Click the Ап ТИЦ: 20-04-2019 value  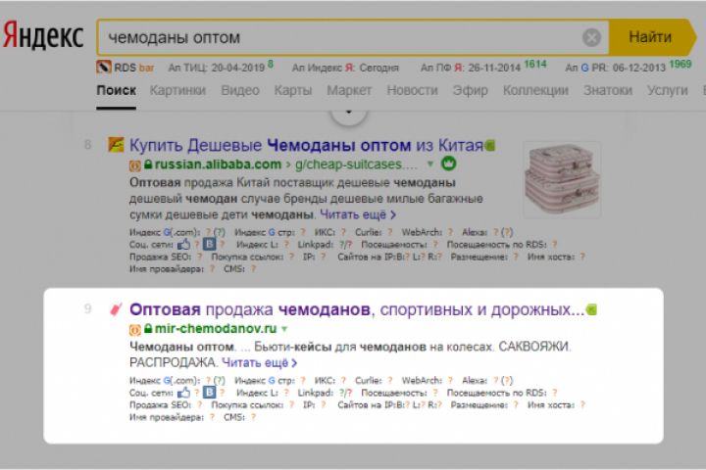tap(221, 68)
